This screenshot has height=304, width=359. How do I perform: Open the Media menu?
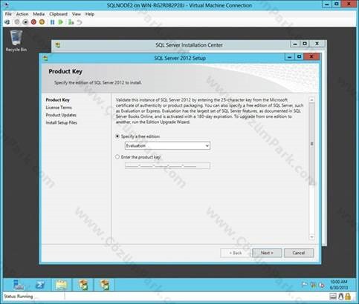39,14
